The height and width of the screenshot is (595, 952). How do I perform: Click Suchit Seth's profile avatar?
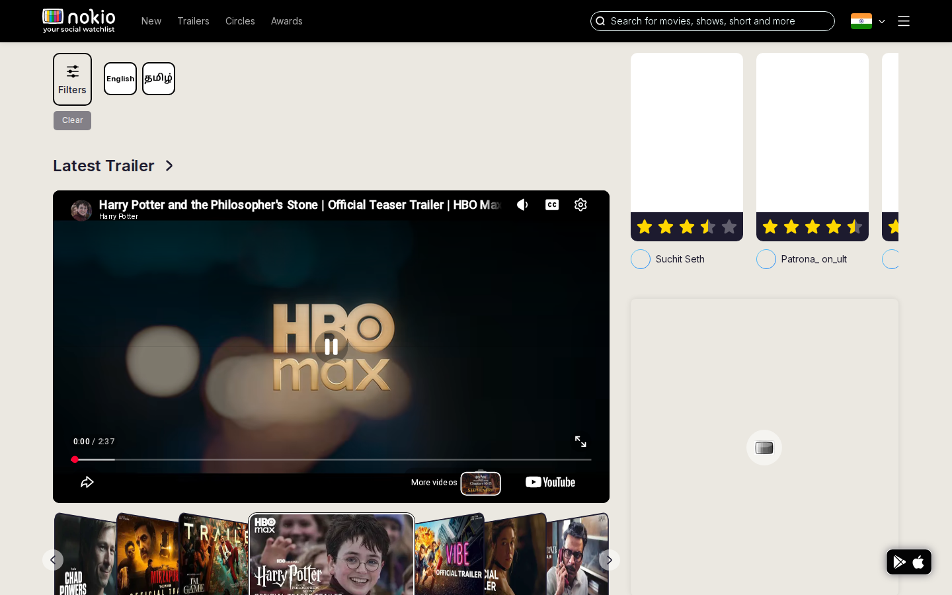(641, 259)
